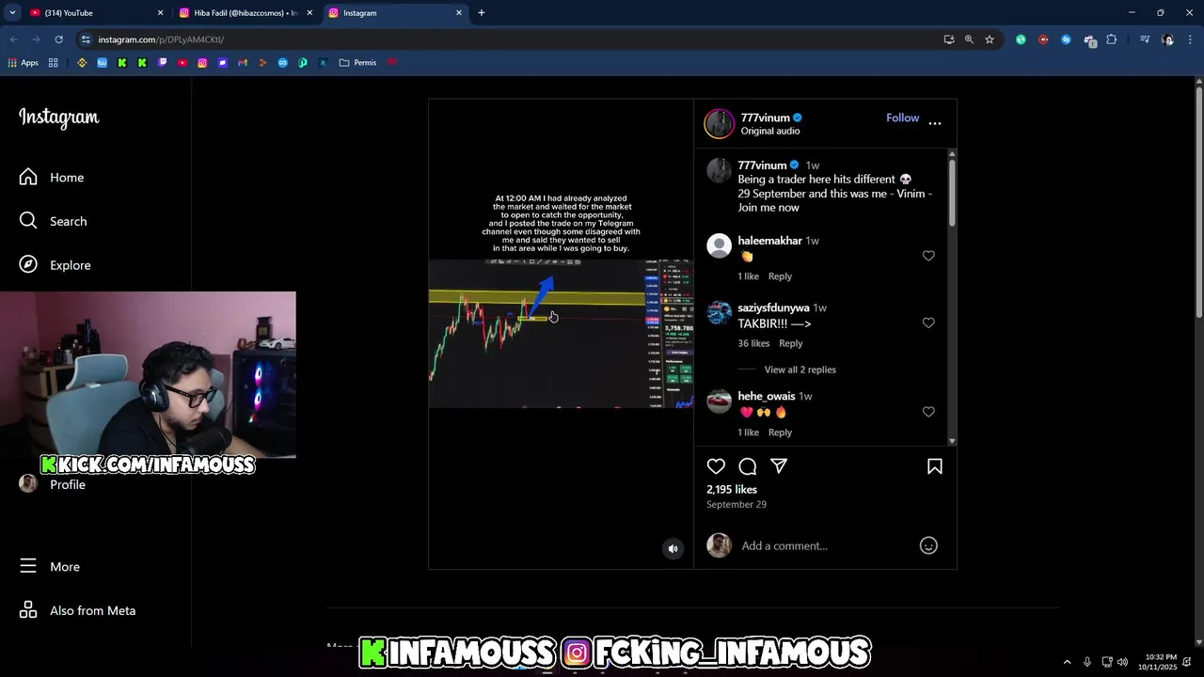Like hehe_owais's comment

point(928,412)
